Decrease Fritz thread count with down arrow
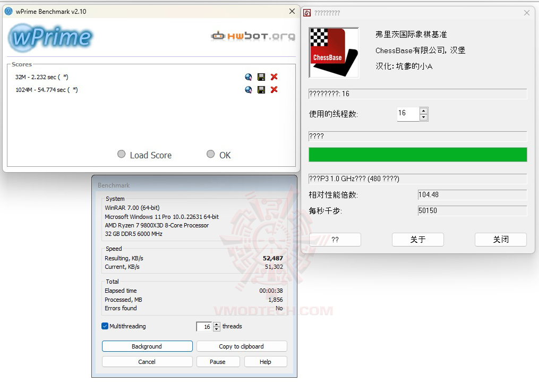 [x=424, y=117]
